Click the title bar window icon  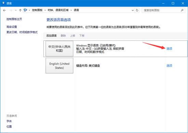pos(3,3)
